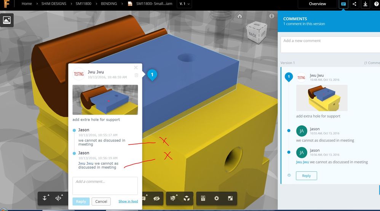Click the Show in feed link
380x211 pixels.
tap(128, 201)
